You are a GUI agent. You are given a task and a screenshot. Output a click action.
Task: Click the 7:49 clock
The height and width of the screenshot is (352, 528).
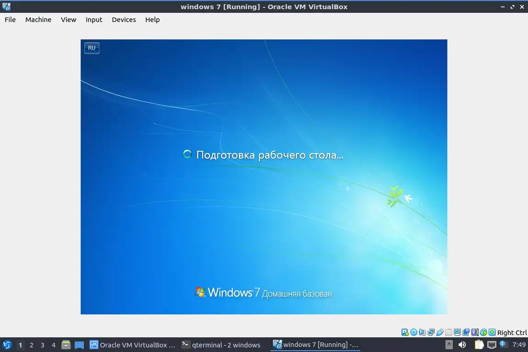tap(519, 345)
